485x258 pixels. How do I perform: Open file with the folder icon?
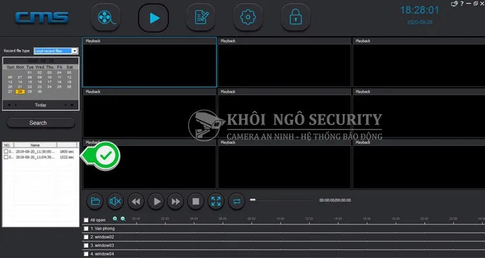coord(95,201)
